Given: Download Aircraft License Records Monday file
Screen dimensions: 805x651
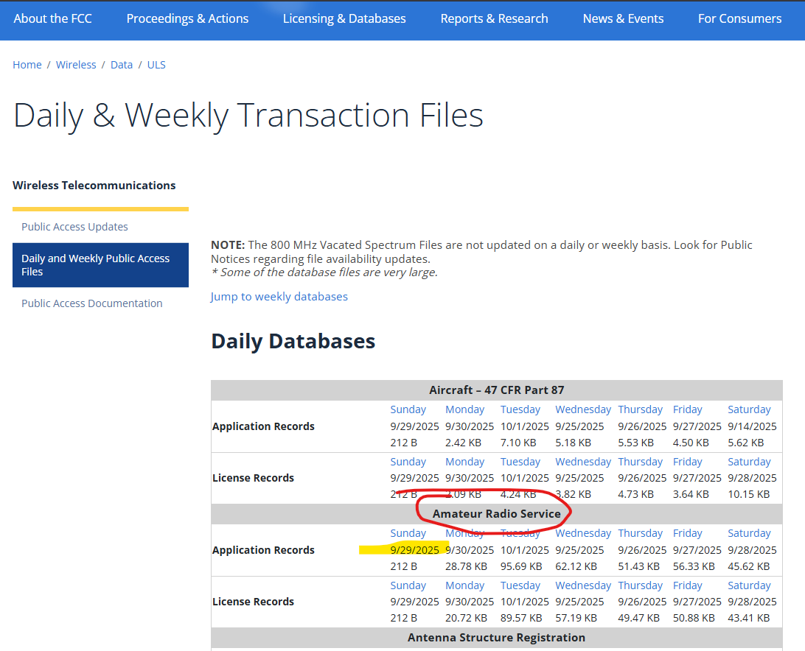Looking at the screenshot, I should click(464, 462).
